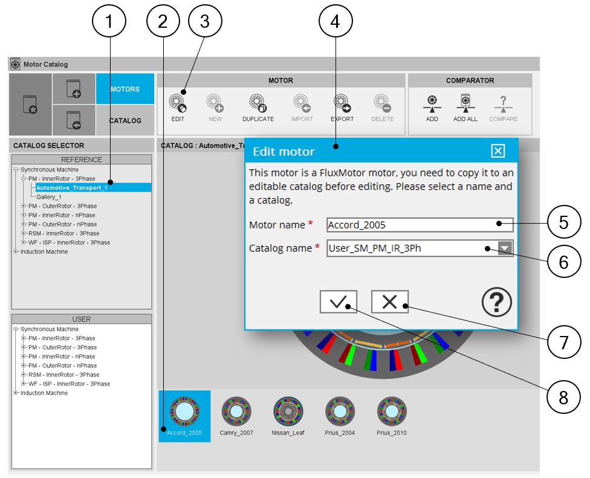This screenshot has width=590, height=478.
Task: Click the Motor name input field
Action: click(x=419, y=225)
